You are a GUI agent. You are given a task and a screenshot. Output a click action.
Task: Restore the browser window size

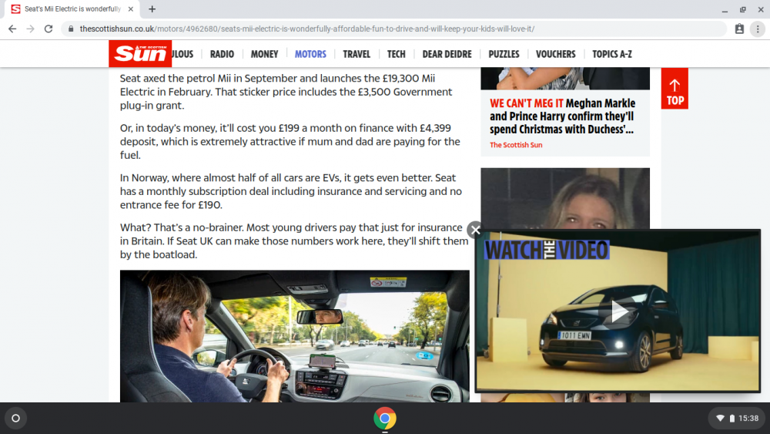(743, 9)
